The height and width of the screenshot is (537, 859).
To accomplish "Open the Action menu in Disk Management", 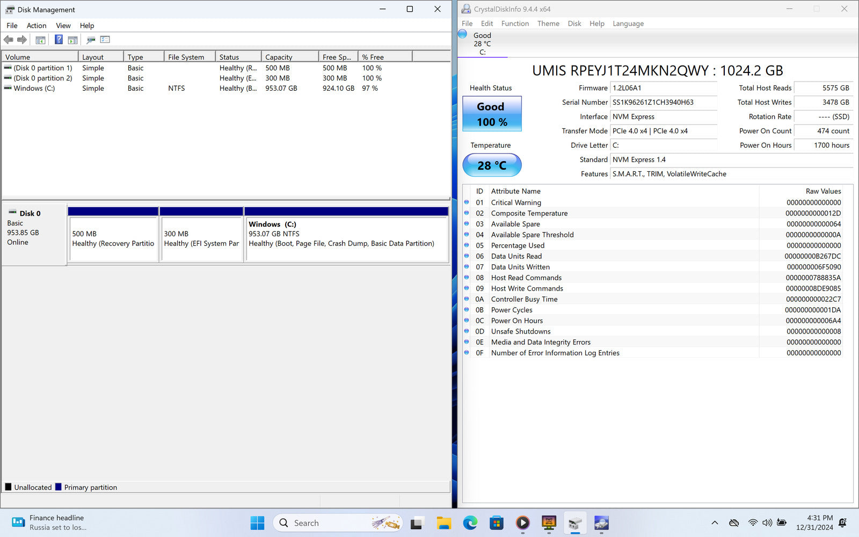I will (37, 26).
